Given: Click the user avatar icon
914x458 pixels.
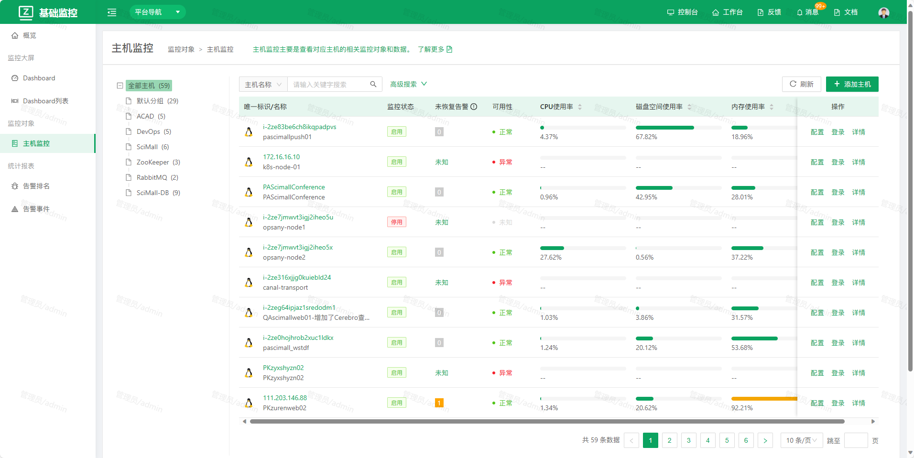Looking at the screenshot, I should point(884,12).
